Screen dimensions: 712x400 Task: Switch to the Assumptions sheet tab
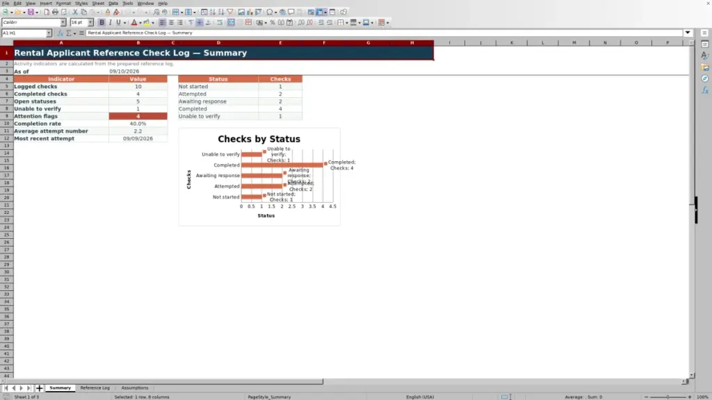point(134,387)
